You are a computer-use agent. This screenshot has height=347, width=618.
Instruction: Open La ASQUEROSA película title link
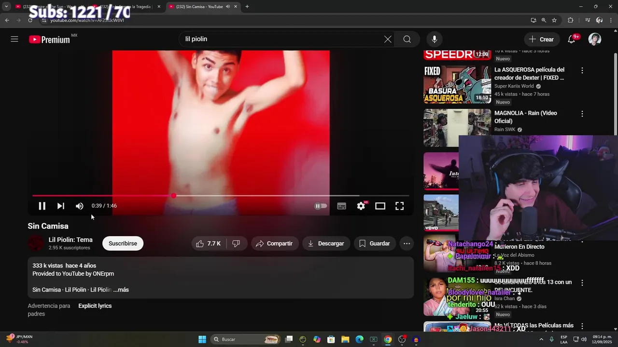(x=529, y=74)
